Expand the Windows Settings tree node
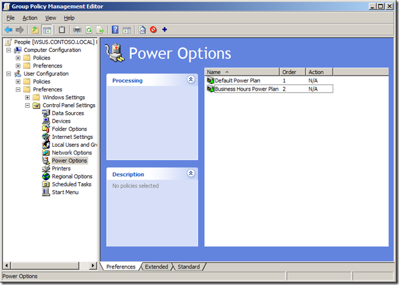 point(28,97)
